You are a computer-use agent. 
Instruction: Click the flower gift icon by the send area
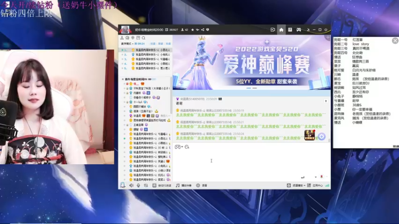pyautogui.click(x=322, y=177)
